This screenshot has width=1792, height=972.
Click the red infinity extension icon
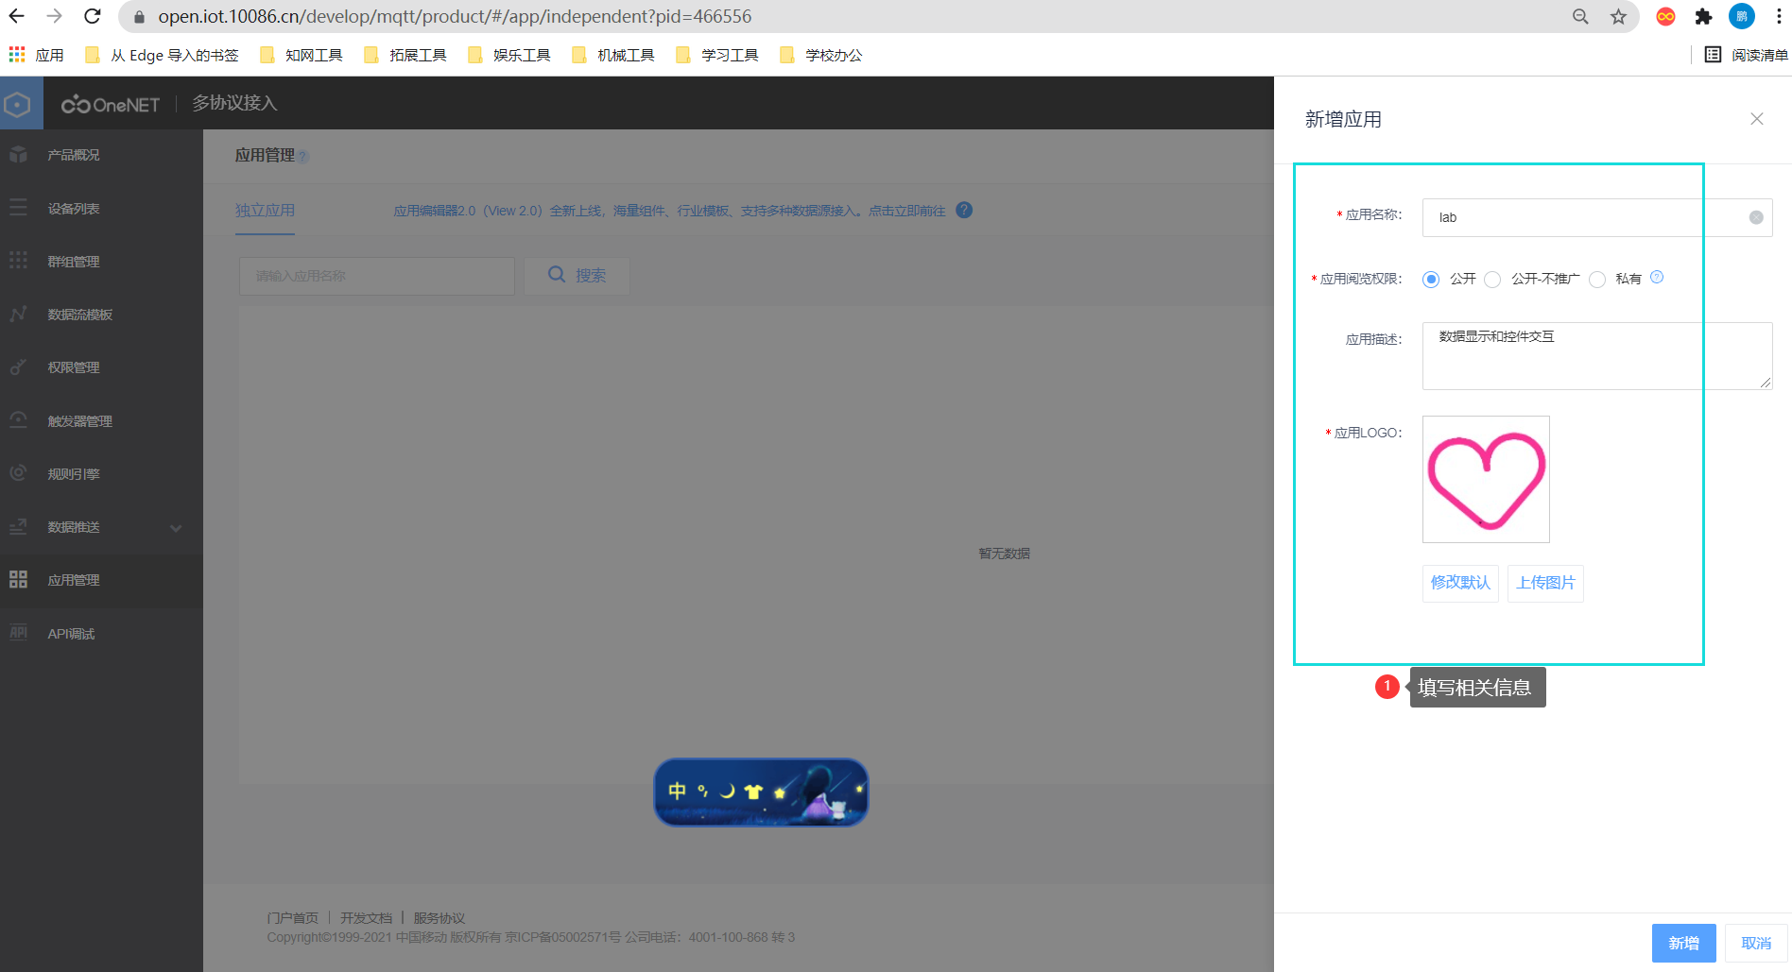point(1666,16)
